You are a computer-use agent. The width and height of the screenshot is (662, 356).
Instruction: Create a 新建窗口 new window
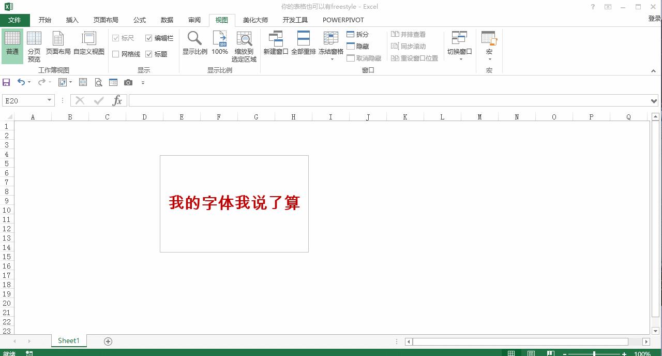click(x=276, y=44)
